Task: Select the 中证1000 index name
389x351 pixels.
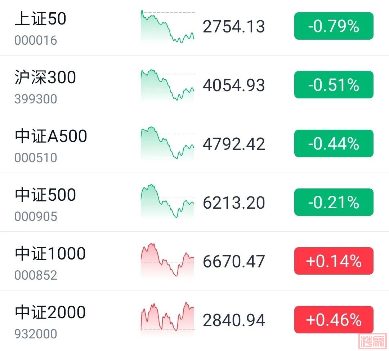Action: click(x=50, y=254)
